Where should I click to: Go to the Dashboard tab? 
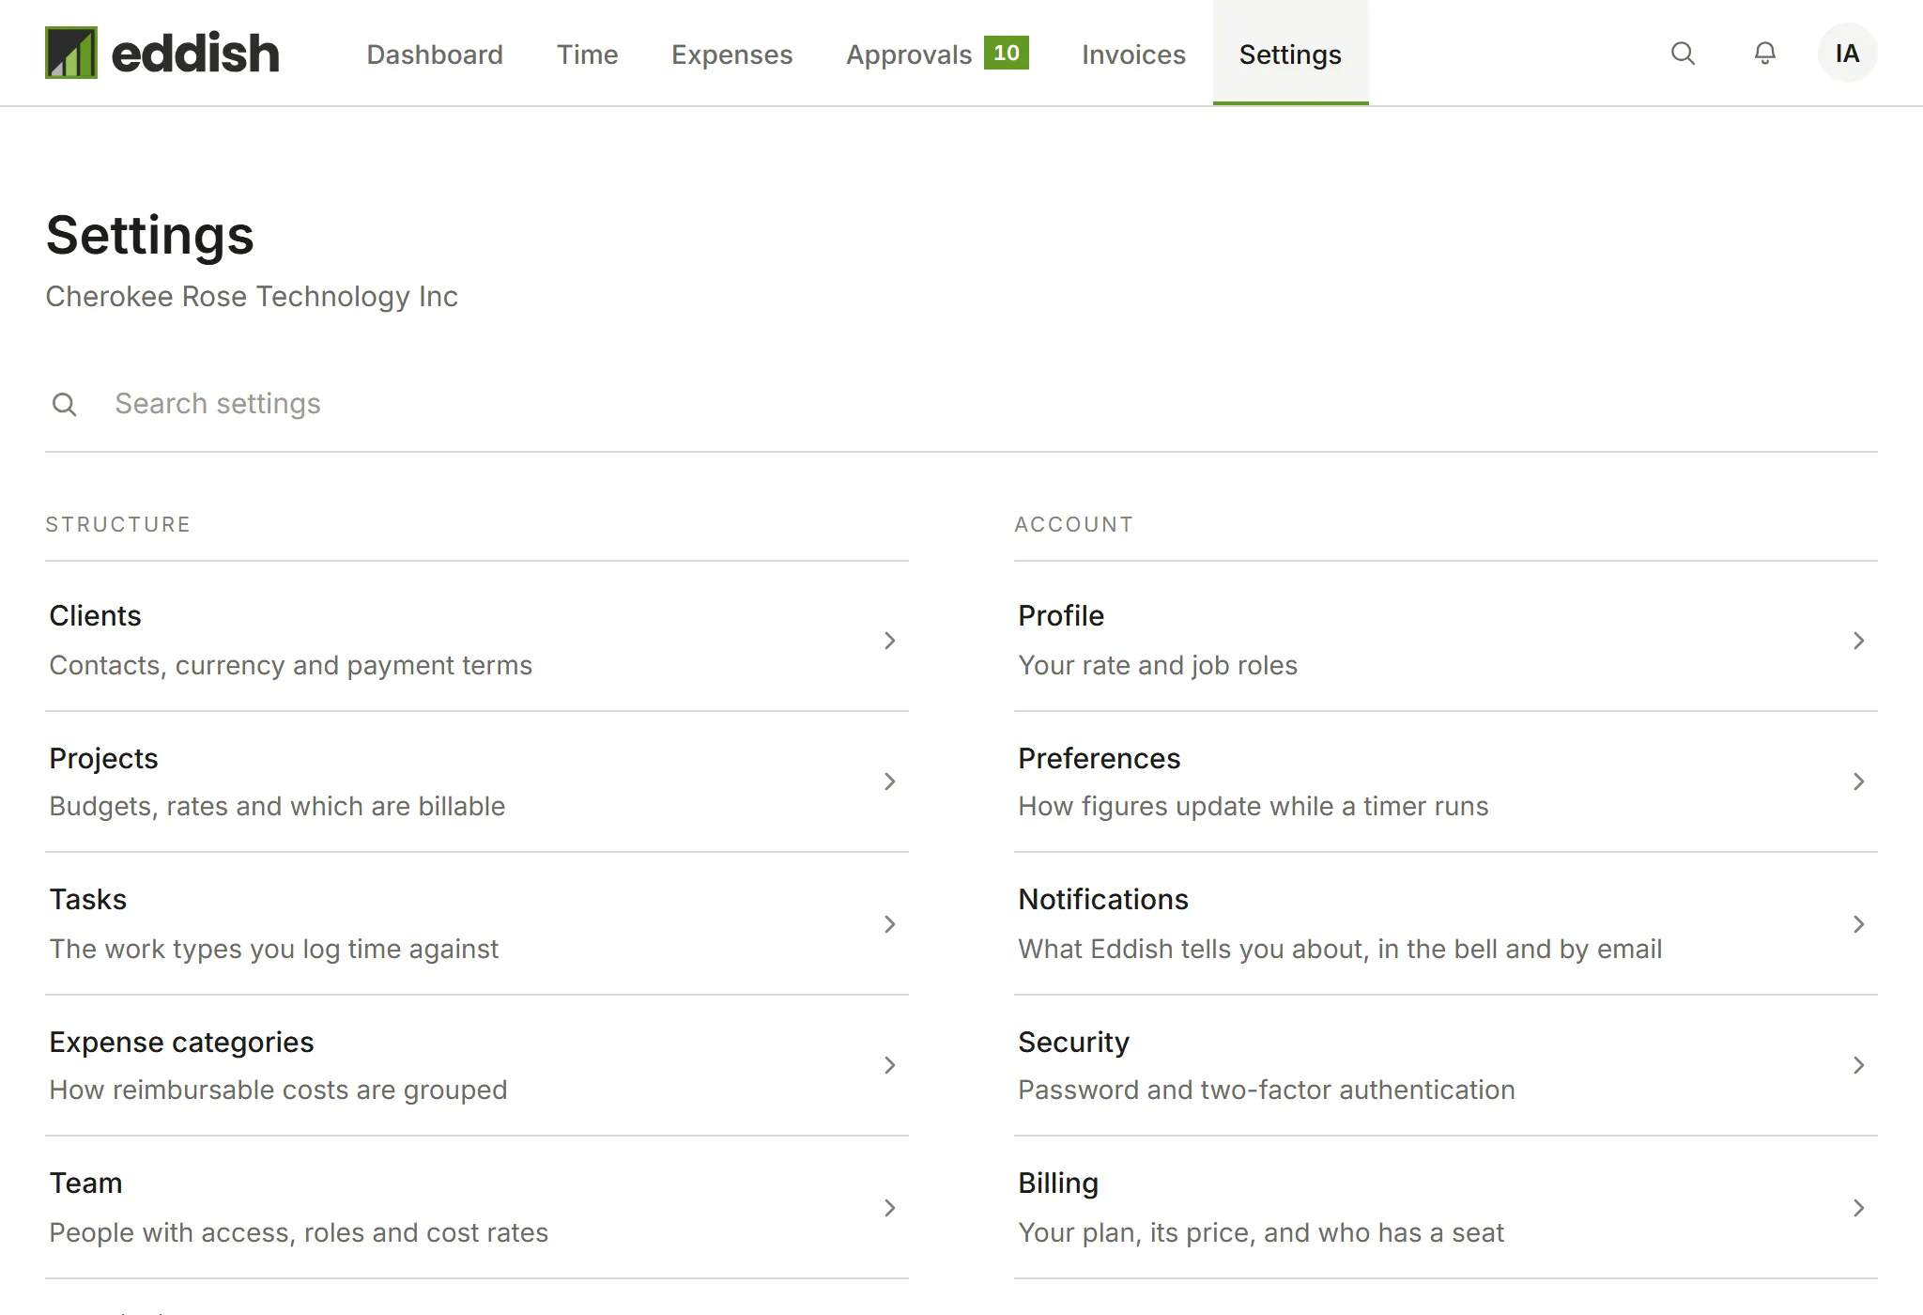(435, 54)
